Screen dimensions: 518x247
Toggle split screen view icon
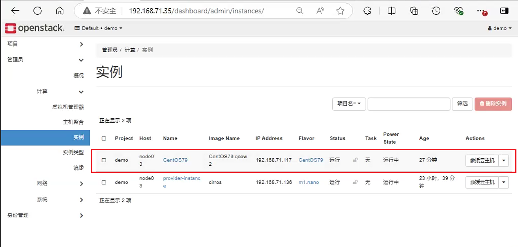point(391,11)
